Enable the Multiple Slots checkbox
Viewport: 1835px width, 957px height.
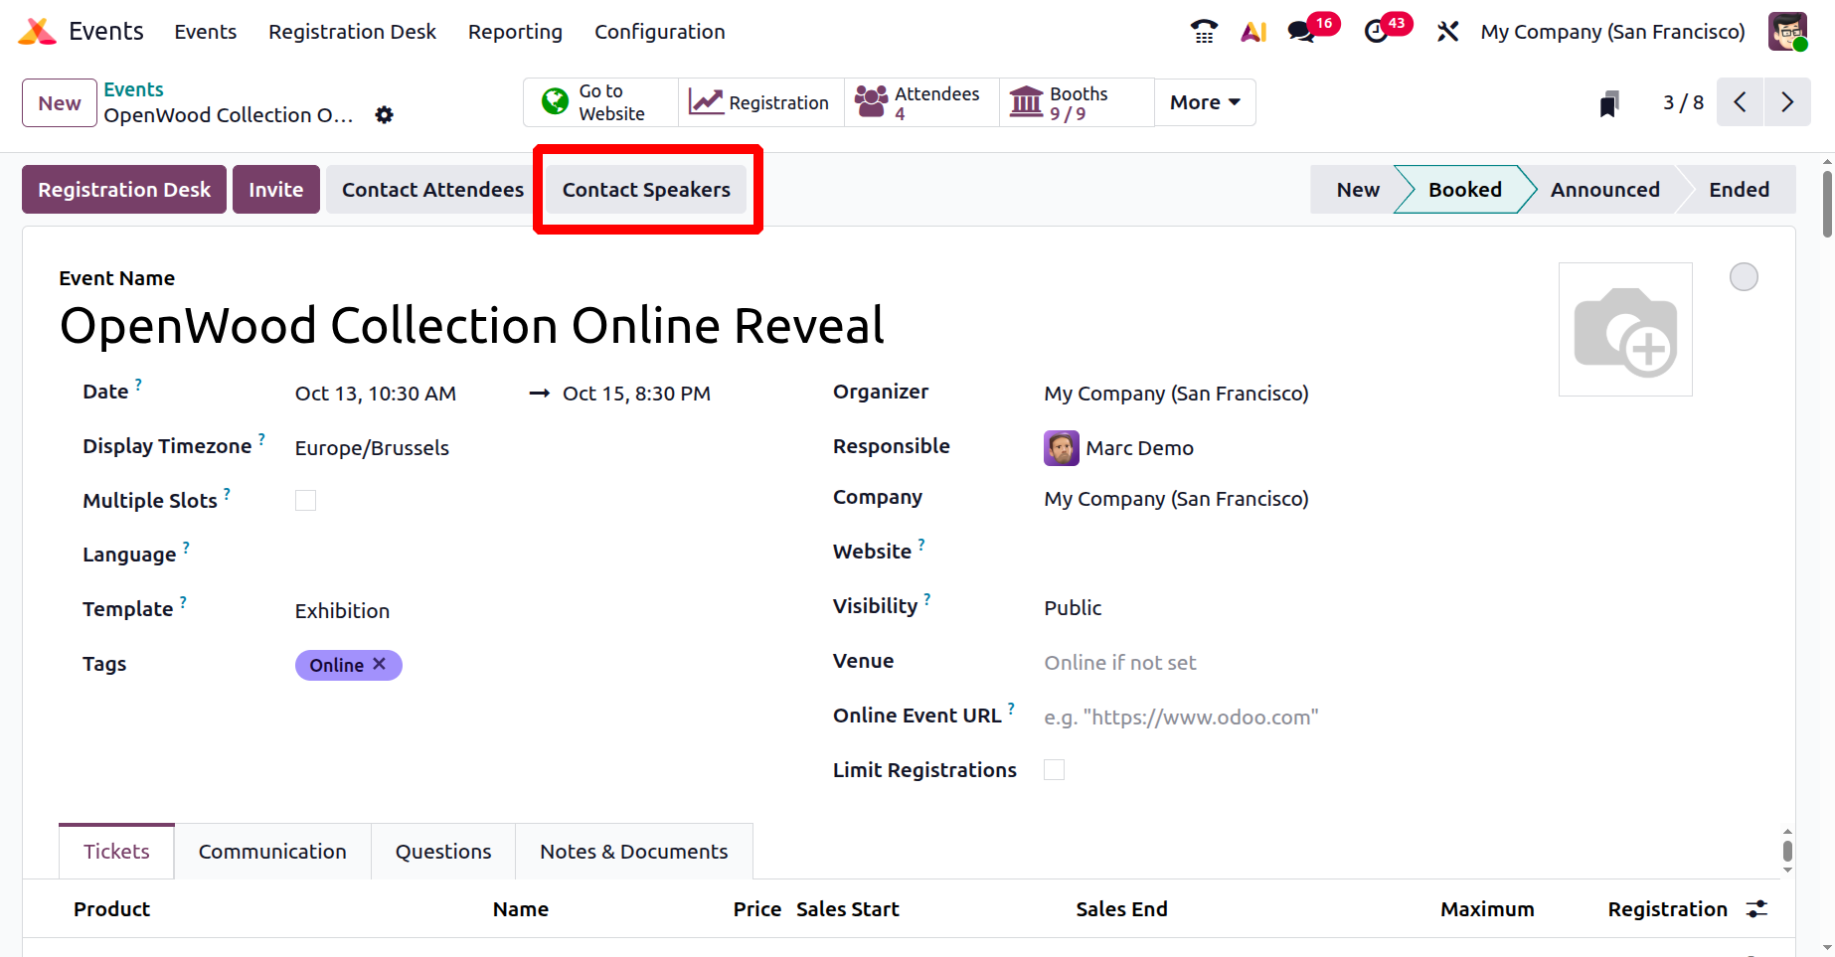[305, 501]
